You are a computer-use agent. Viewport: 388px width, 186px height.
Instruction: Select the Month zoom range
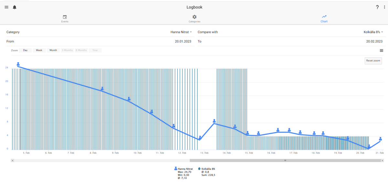pyautogui.click(x=53, y=50)
